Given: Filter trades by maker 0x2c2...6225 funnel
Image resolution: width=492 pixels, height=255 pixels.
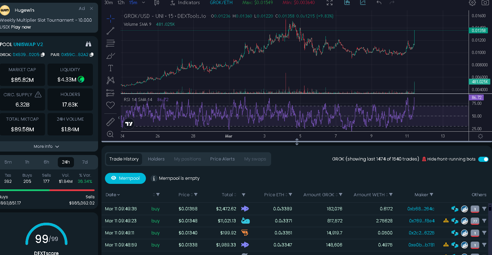Looking at the screenshot, I should (484, 233).
